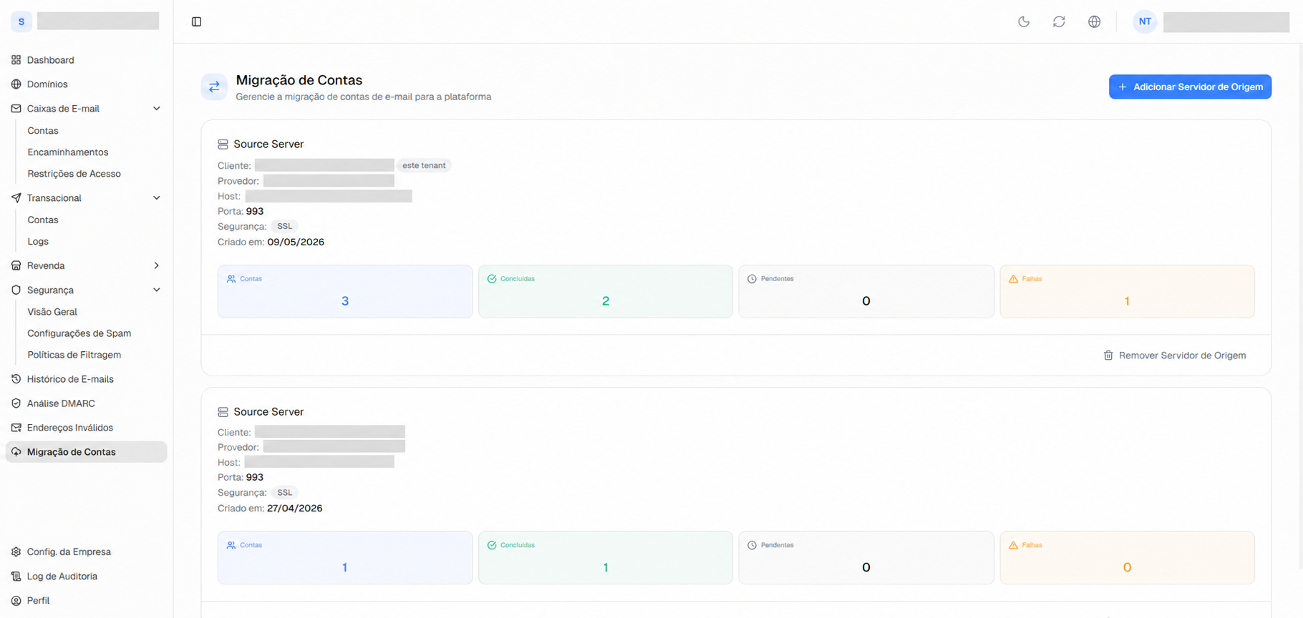Collapse the Segurança section chevron
The width and height of the screenshot is (1303, 618).
tap(157, 290)
